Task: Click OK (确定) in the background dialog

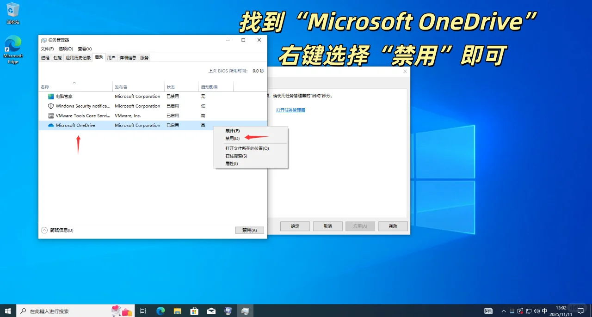Action: click(295, 226)
